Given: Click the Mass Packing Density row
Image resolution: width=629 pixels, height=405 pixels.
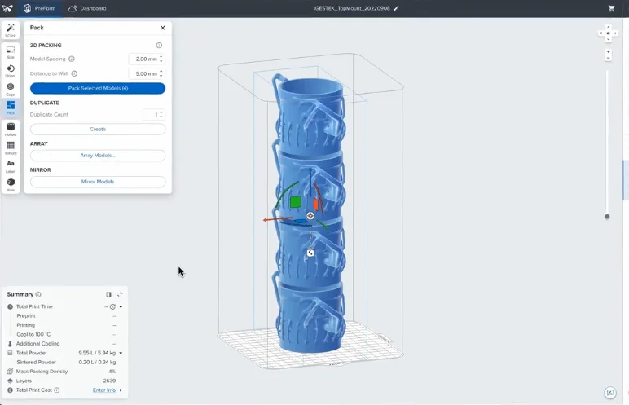Looking at the screenshot, I should coord(61,372).
